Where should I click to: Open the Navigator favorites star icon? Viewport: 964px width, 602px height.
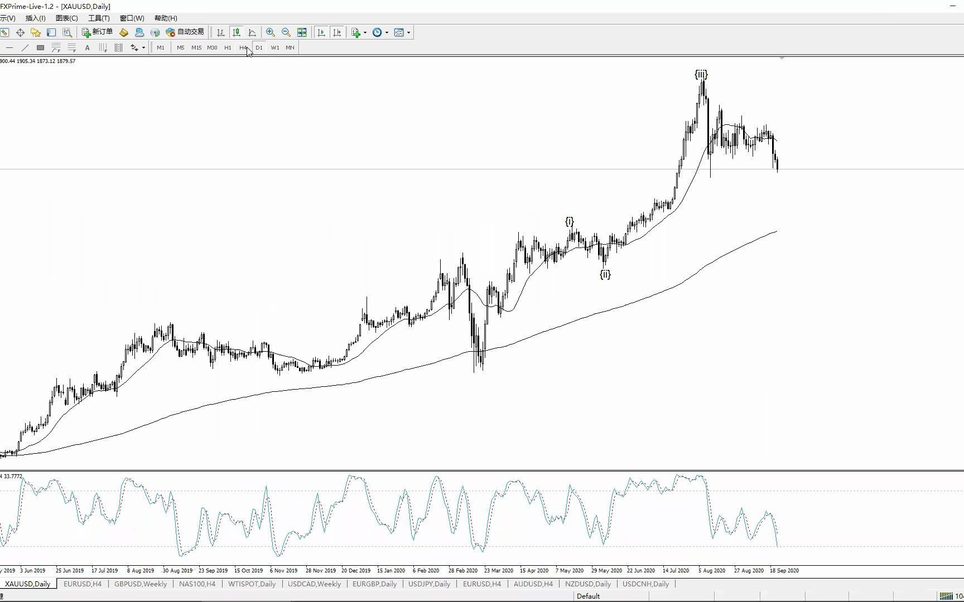[36, 32]
